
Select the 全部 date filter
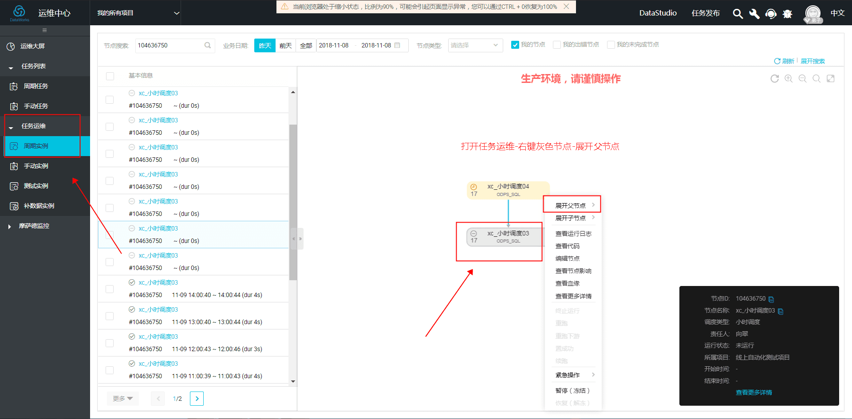306,45
